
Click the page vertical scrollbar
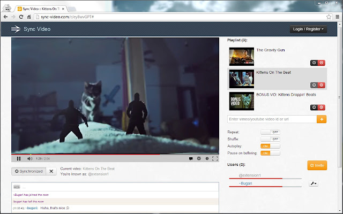click(339, 96)
